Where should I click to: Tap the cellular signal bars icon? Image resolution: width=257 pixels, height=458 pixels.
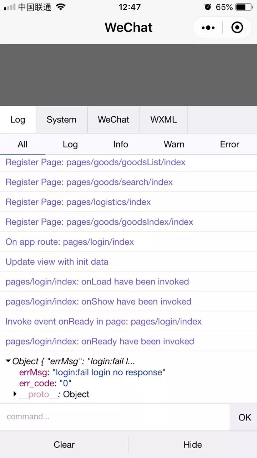coord(10,7)
